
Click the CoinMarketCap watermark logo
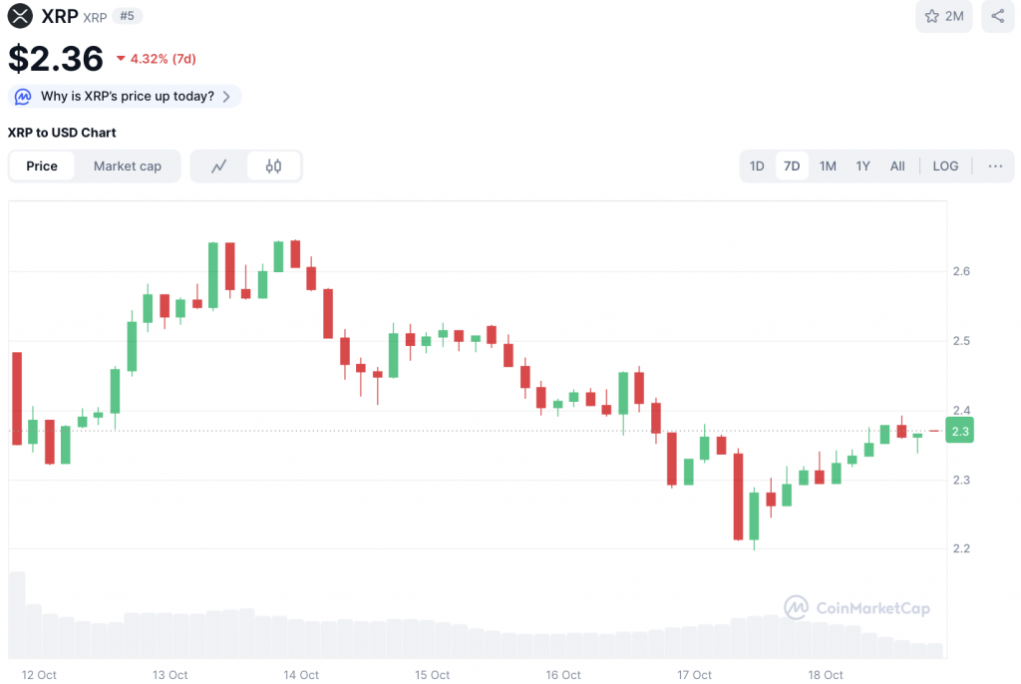pyautogui.click(x=856, y=607)
